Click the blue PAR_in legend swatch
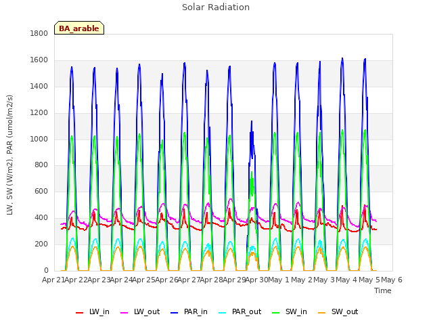This screenshot has height=325, width=433. (x=175, y=313)
